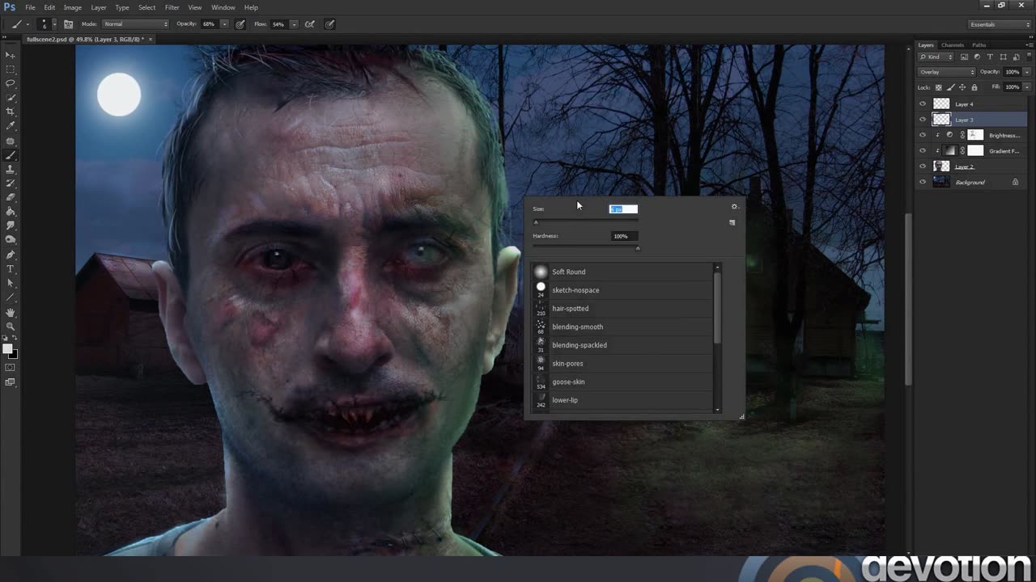Enable airbrush-style build-up
Screen dimensions: 1036x582
pos(309,24)
